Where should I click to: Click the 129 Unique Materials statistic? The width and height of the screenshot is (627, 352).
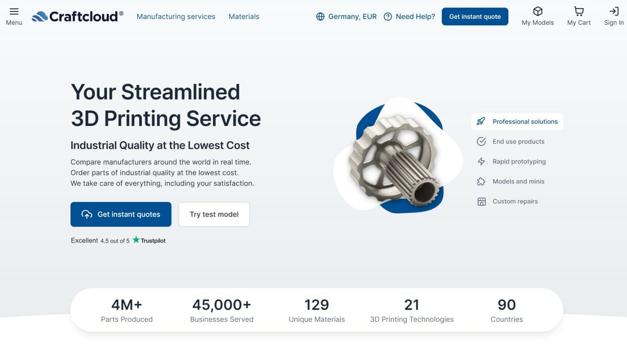click(317, 310)
